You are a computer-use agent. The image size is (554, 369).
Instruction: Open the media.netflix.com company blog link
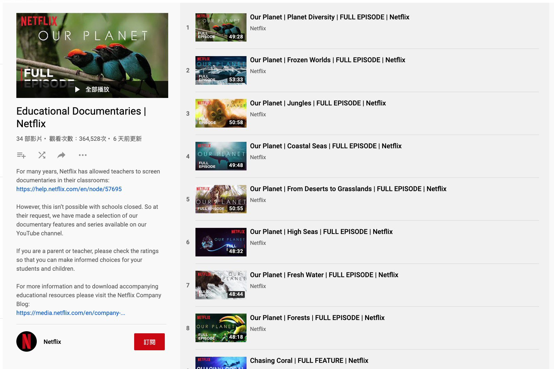(70, 313)
